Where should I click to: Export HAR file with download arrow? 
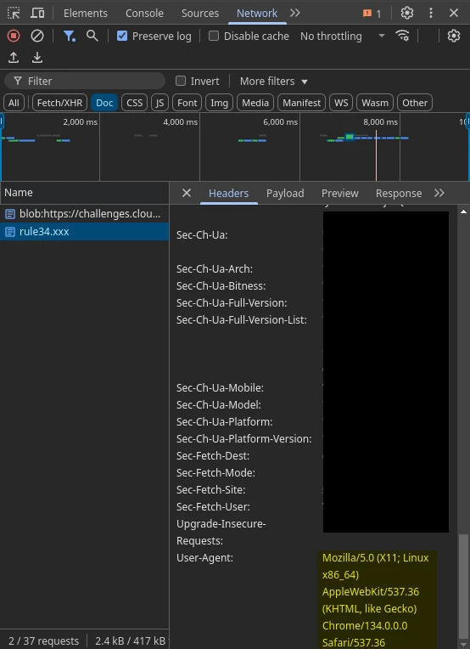point(37,58)
